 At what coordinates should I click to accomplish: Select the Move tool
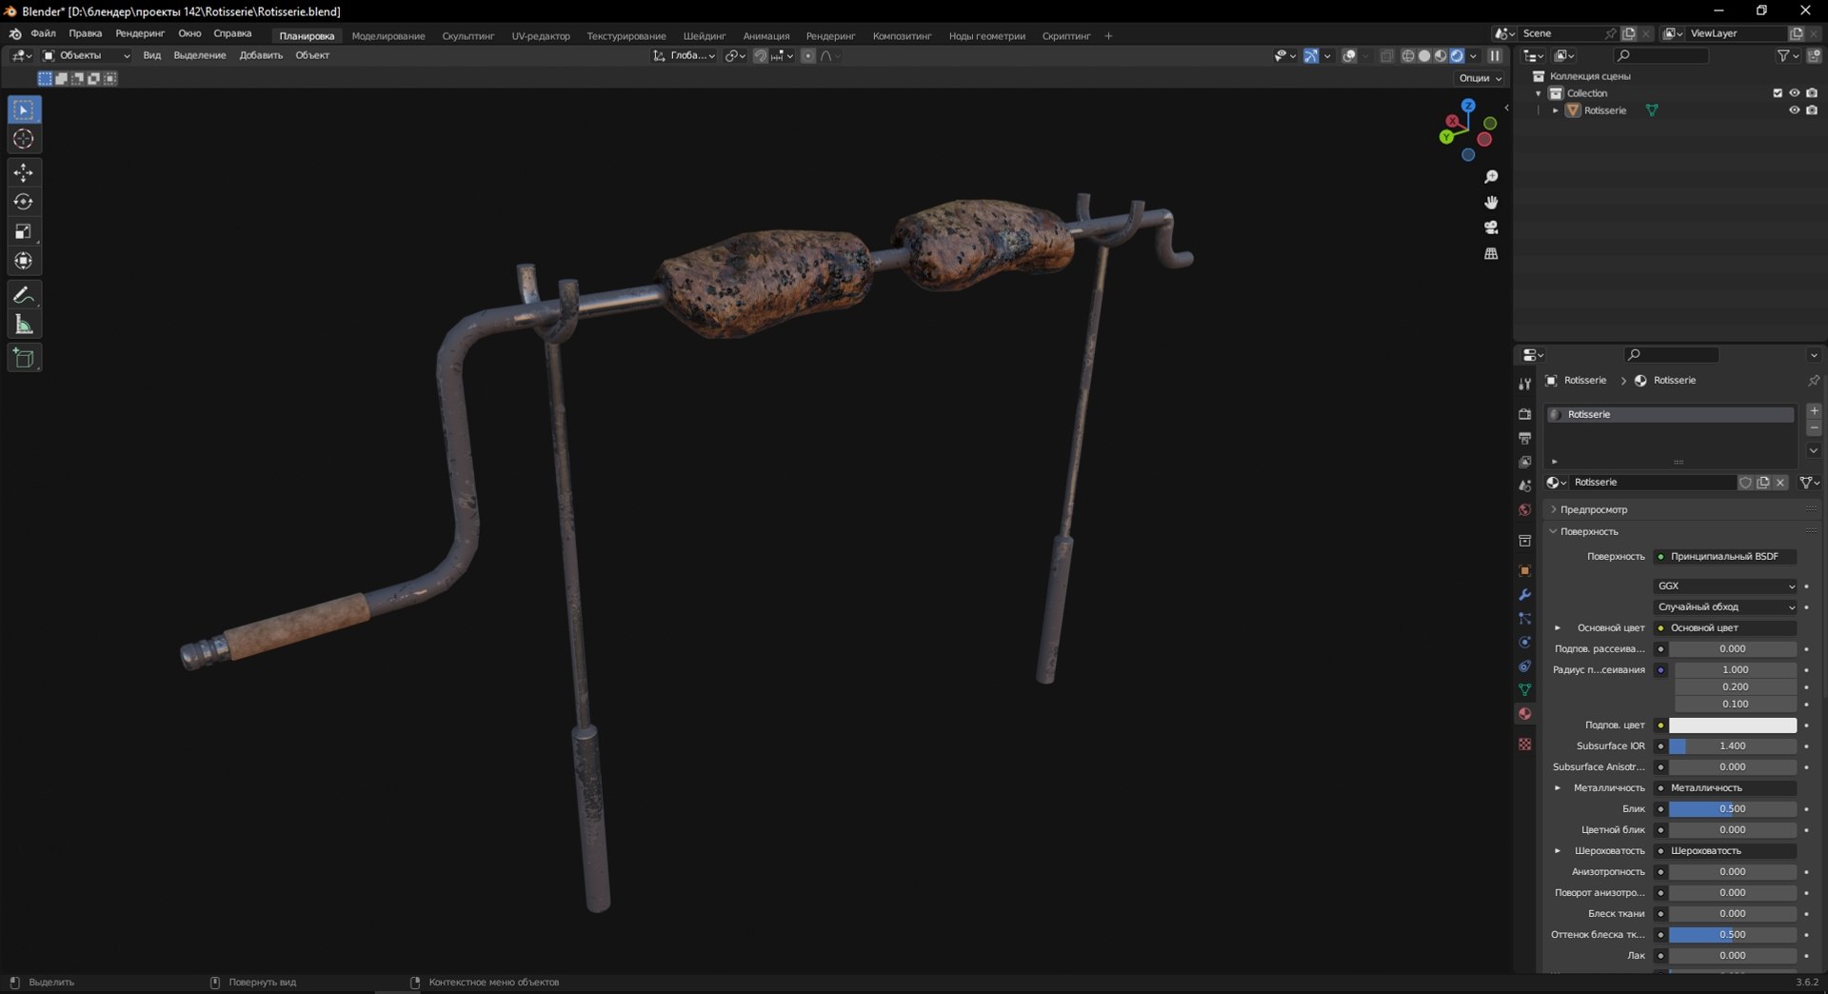[24, 173]
